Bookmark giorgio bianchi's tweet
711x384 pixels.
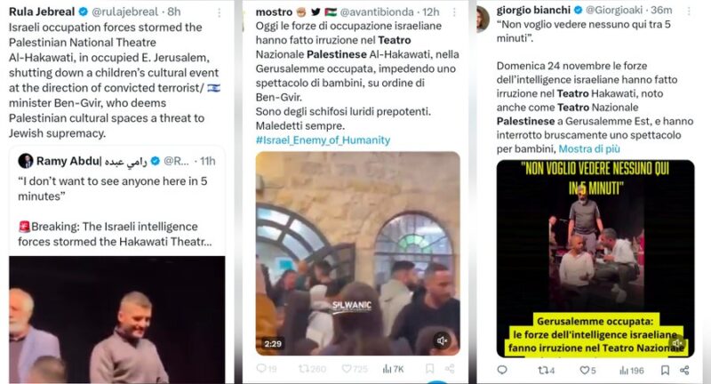665,371
